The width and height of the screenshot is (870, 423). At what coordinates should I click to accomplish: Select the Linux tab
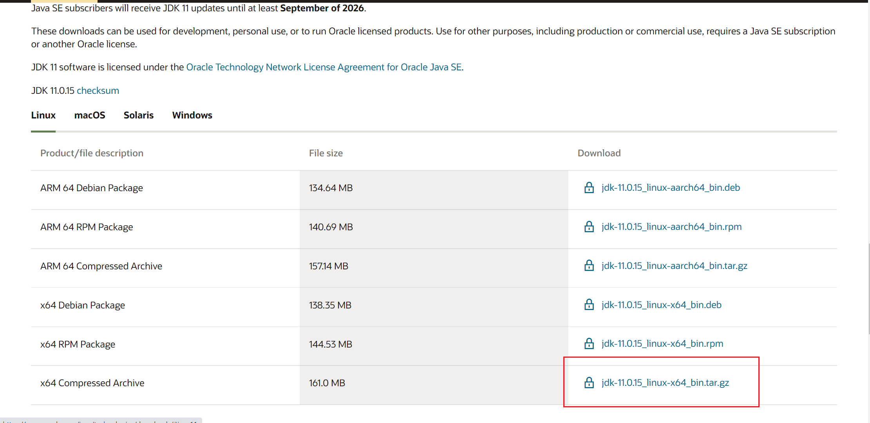point(43,115)
